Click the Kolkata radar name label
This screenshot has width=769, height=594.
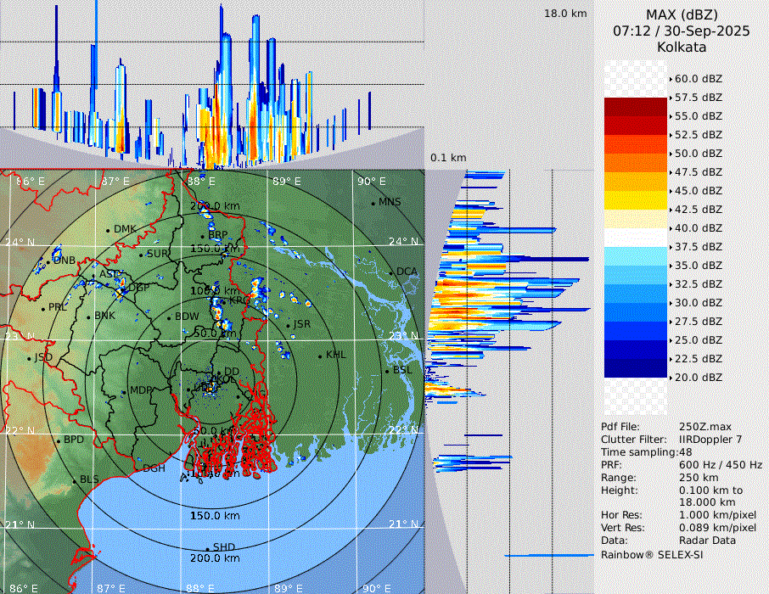681,47
